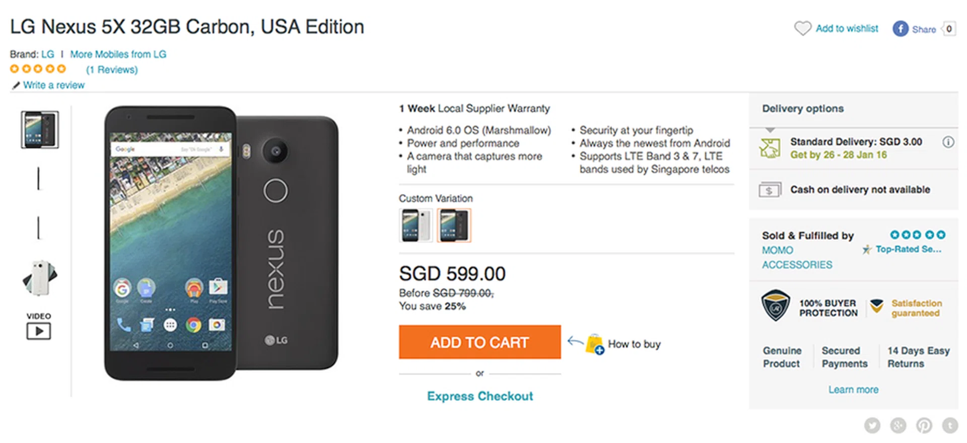This screenshot has width=967, height=443.
Task: Open Express Checkout
Action: (x=479, y=396)
